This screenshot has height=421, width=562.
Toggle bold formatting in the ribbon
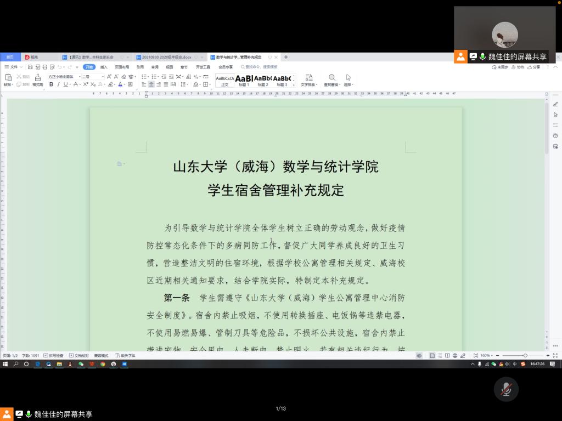[51, 84]
